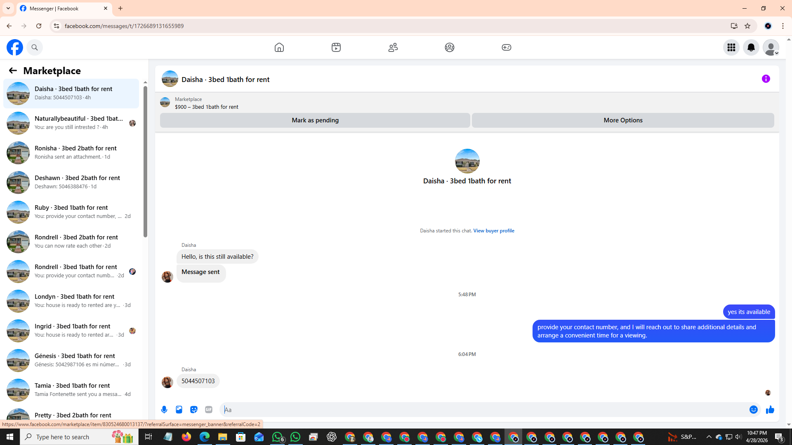Click the voice clip microphone icon
The image size is (792, 445).
164,410
